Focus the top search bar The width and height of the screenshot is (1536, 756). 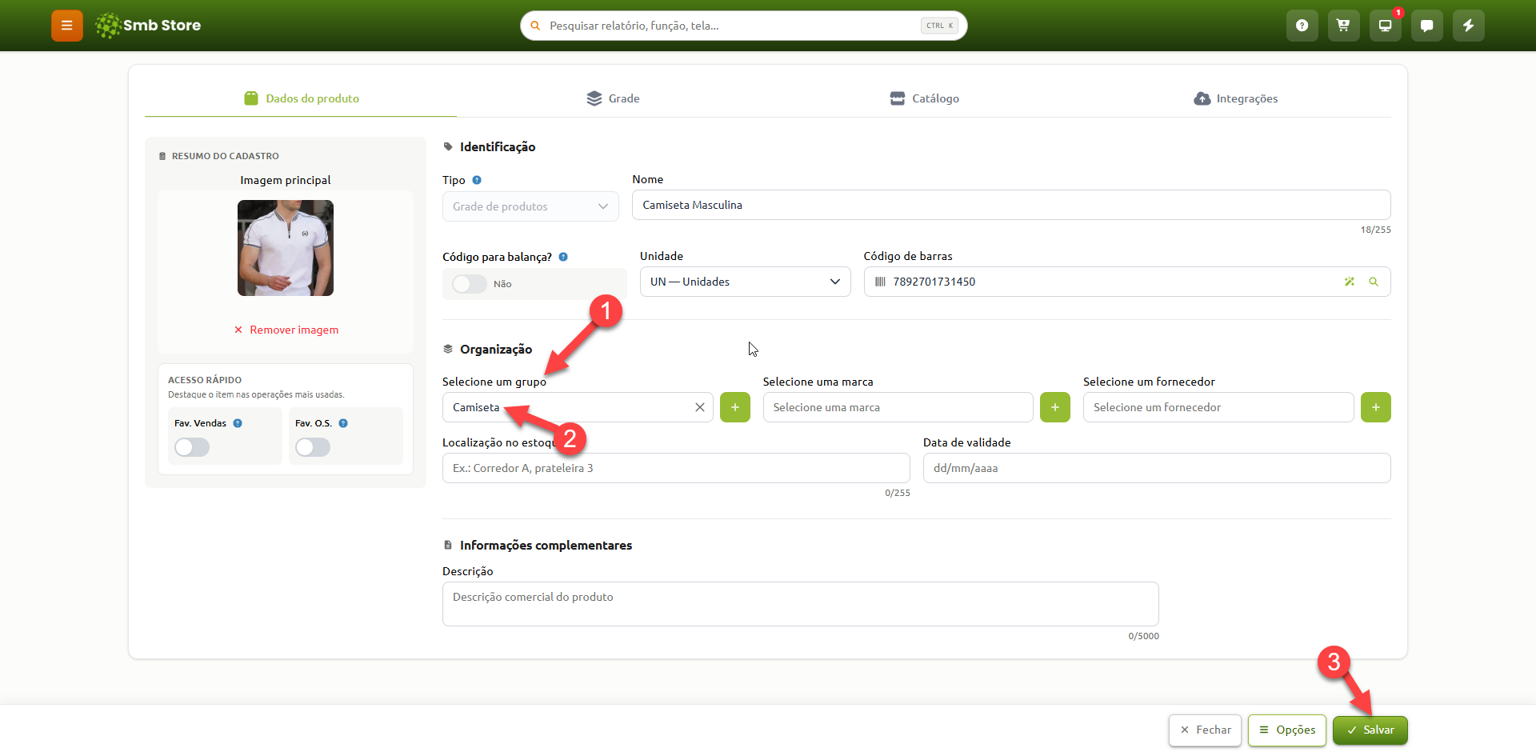(x=744, y=26)
